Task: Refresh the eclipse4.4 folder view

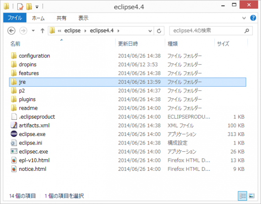Action: (x=159, y=31)
